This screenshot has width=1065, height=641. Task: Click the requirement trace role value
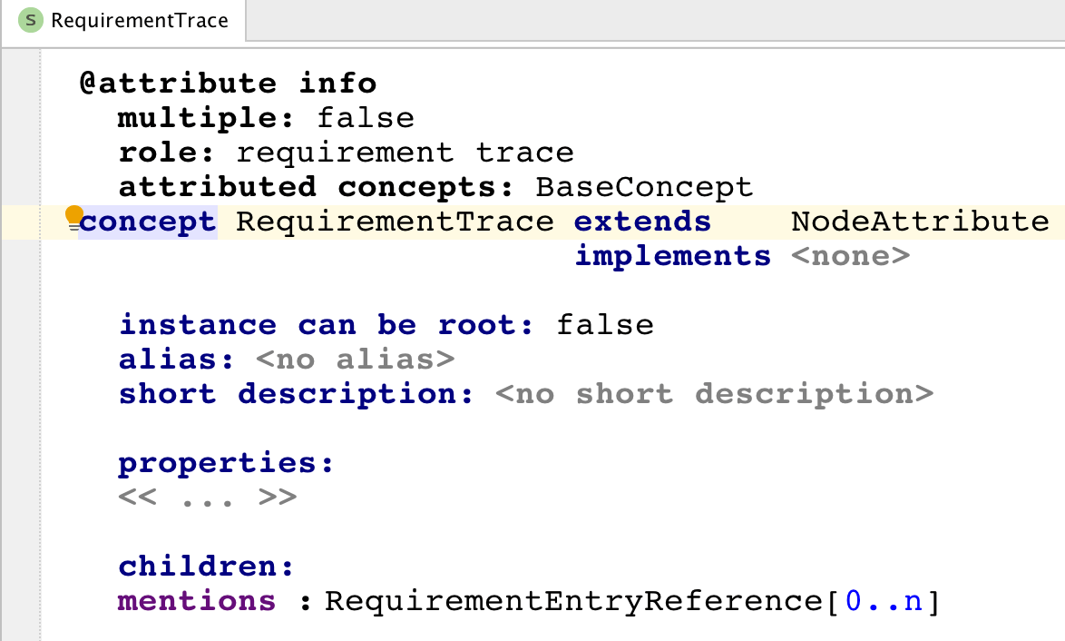[405, 153]
